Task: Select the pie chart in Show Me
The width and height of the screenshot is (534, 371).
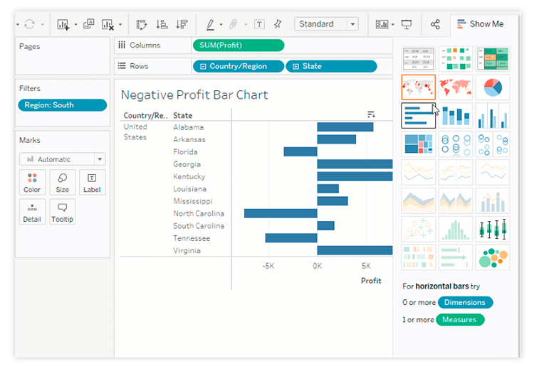Action: [493, 87]
